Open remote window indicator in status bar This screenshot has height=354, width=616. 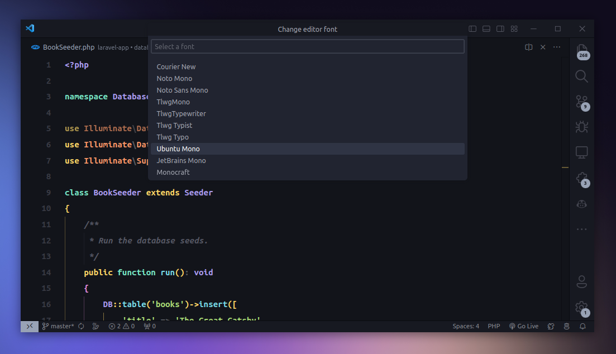[x=30, y=326]
